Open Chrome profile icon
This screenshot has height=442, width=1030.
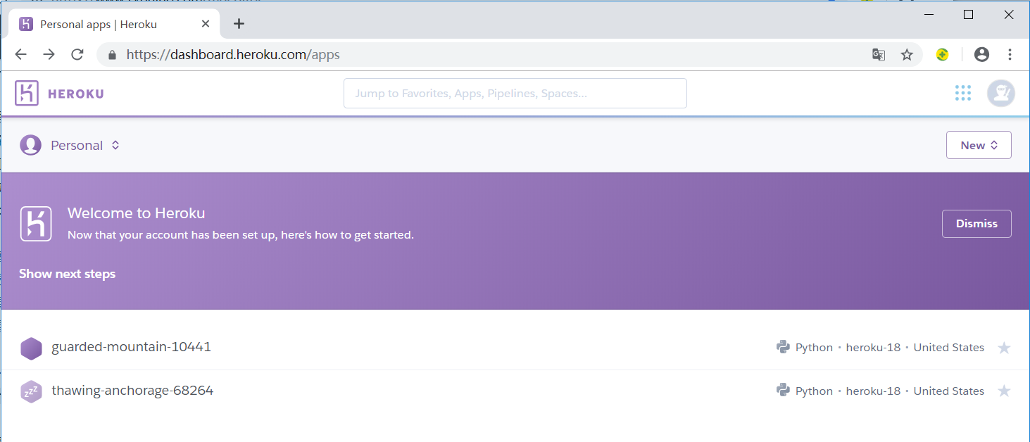click(981, 54)
